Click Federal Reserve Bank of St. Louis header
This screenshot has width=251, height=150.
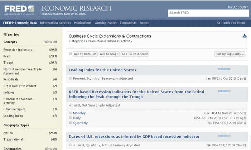[x=64, y=14]
